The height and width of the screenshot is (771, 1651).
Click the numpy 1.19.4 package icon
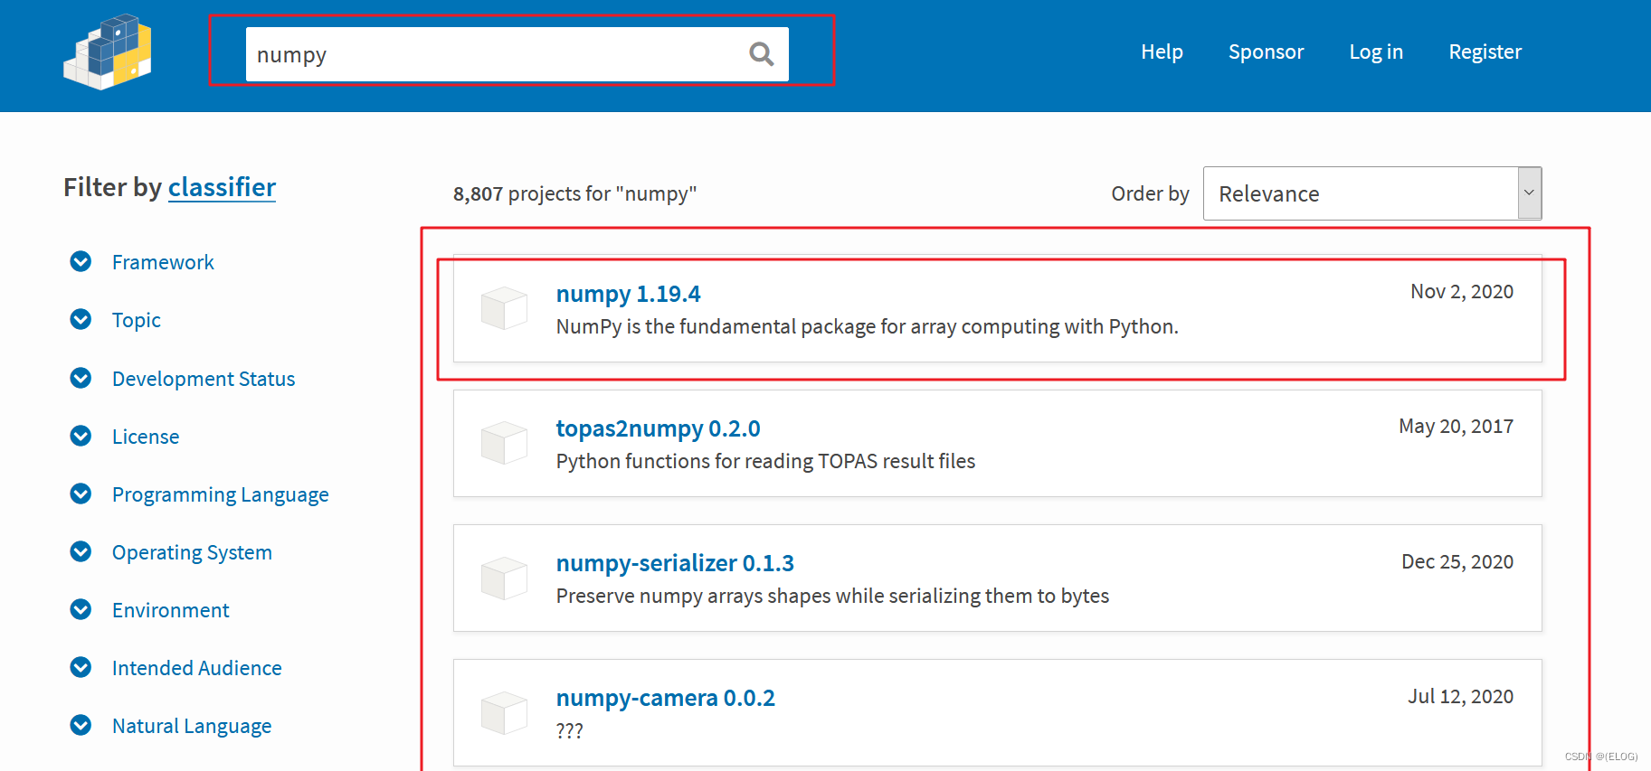point(504,308)
